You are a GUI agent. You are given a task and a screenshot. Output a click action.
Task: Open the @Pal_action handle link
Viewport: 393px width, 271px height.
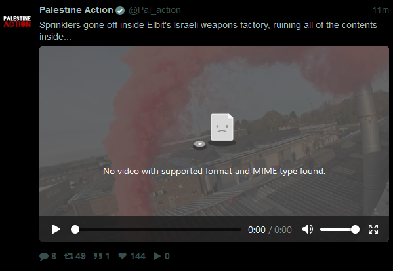pos(155,10)
